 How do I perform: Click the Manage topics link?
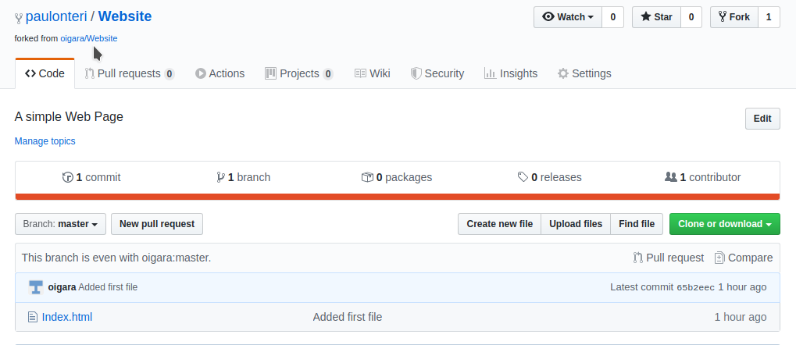(x=45, y=141)
